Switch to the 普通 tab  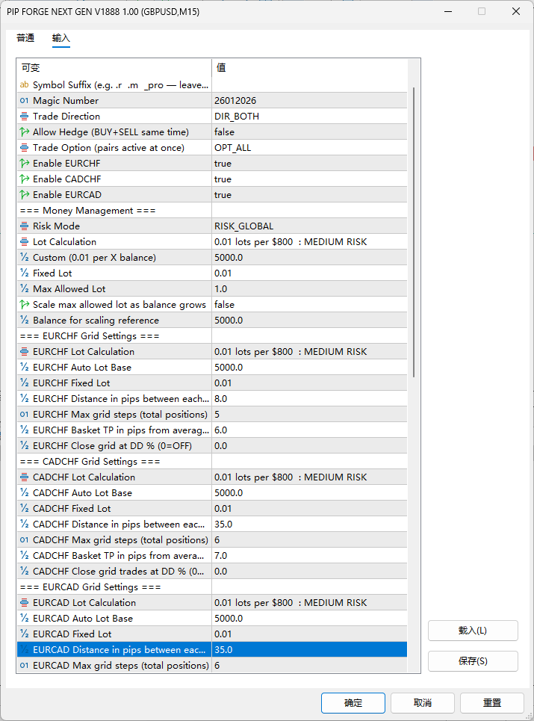click(25, 37)
